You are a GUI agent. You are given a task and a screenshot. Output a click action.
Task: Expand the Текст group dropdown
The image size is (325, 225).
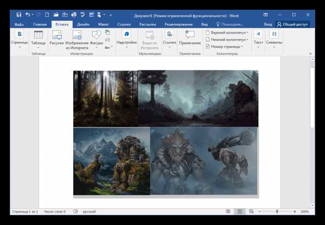[x=258, y=40]
